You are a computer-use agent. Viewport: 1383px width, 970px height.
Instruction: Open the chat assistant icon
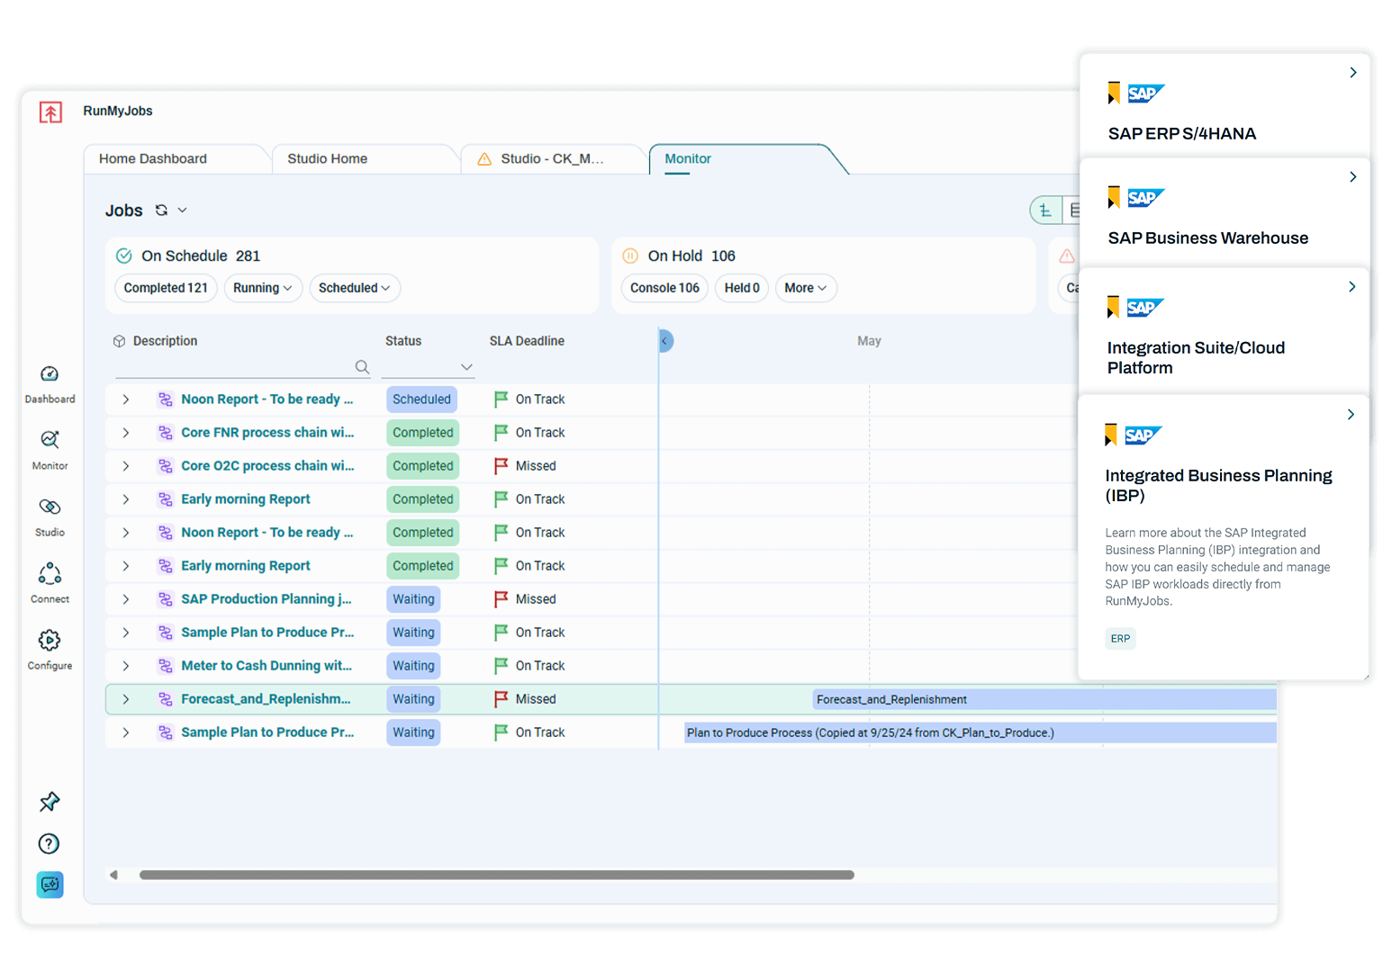click(50, 885)
